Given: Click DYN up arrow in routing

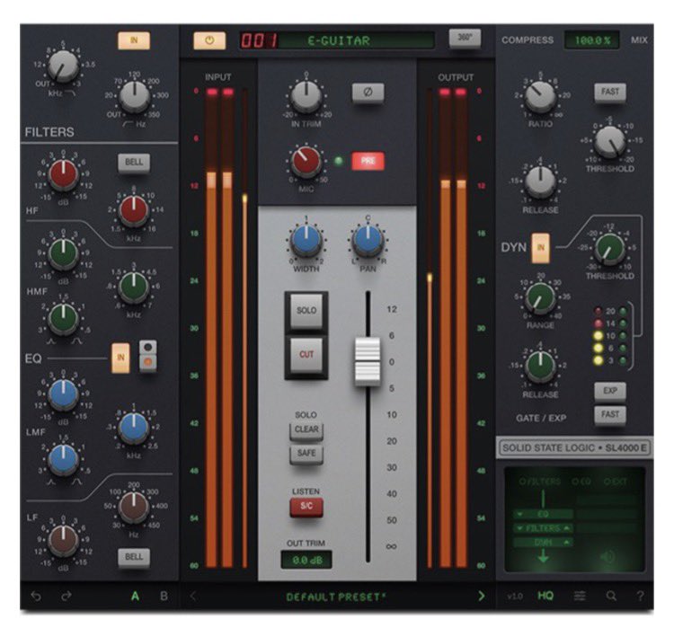Looking at the screenshot, I should tap(567, 543).
